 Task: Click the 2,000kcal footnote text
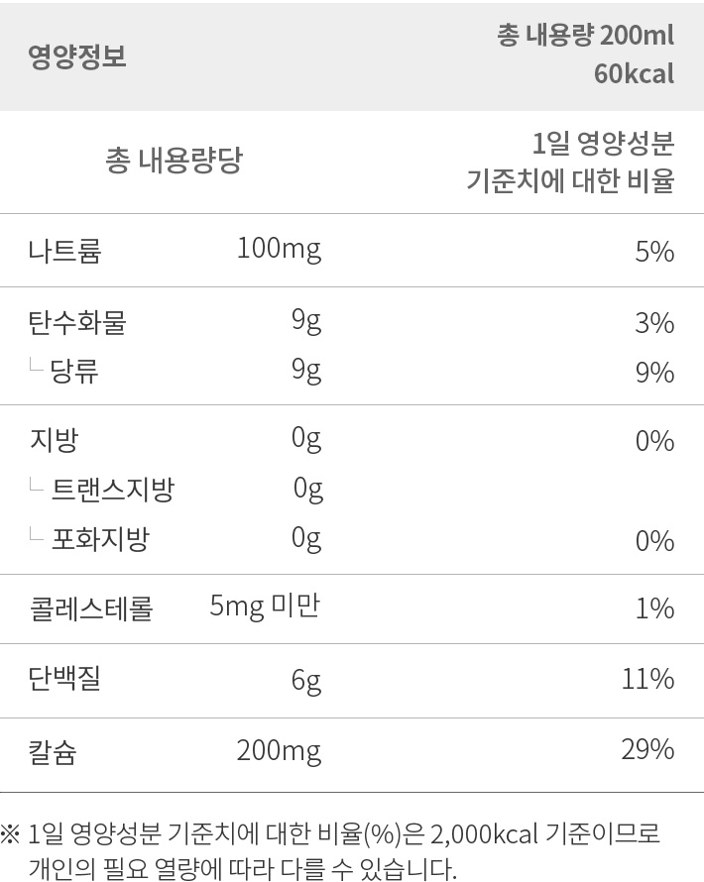point(485,834)
